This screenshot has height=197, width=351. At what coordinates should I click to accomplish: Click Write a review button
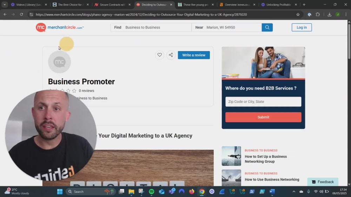pyautogui.click(x=194, y=55)
